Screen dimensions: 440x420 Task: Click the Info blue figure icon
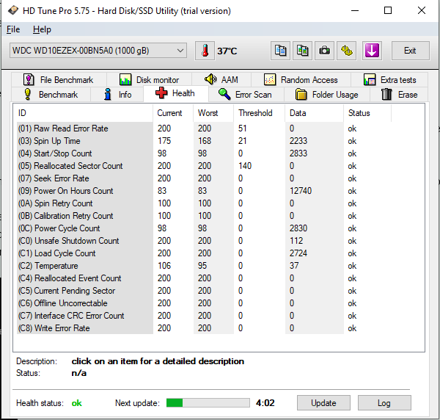[108, 95]
